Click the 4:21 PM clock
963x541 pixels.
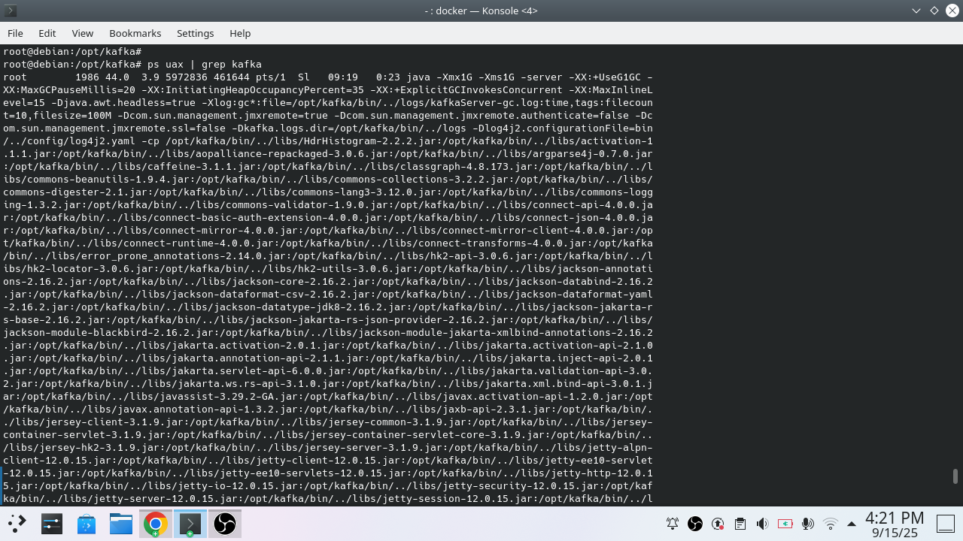point(895,518)
